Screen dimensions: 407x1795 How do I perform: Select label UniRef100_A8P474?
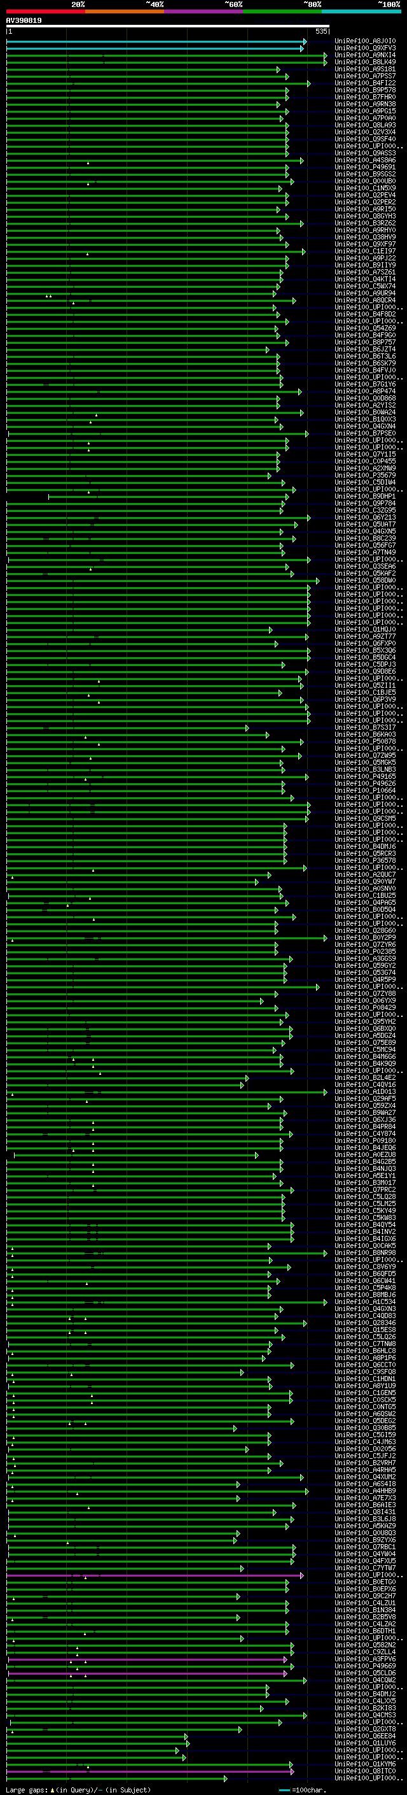pos(365,391)
